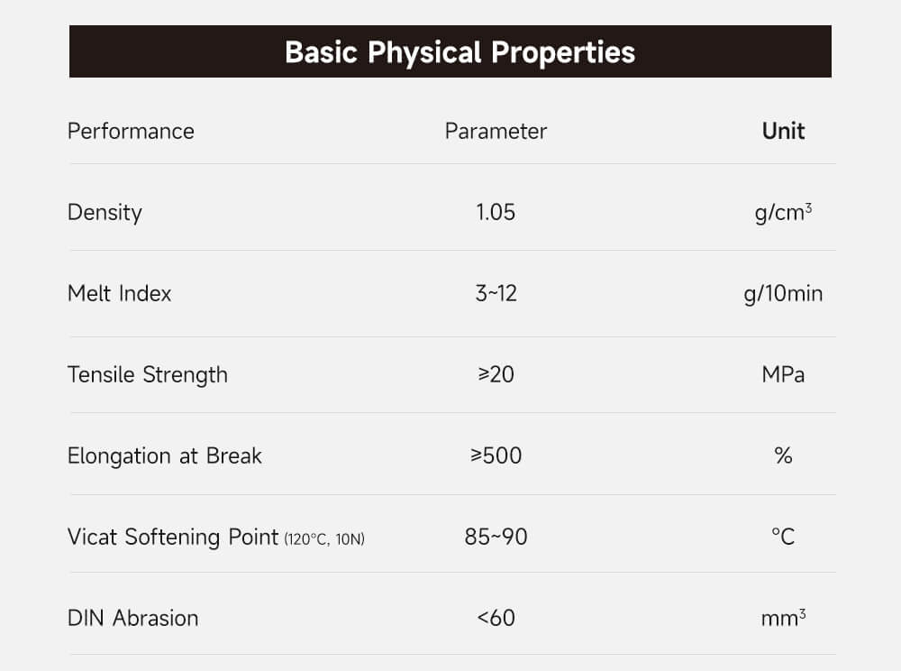901x671 pixels.
Task: Select the Melt Index row label
Action: 119,293
